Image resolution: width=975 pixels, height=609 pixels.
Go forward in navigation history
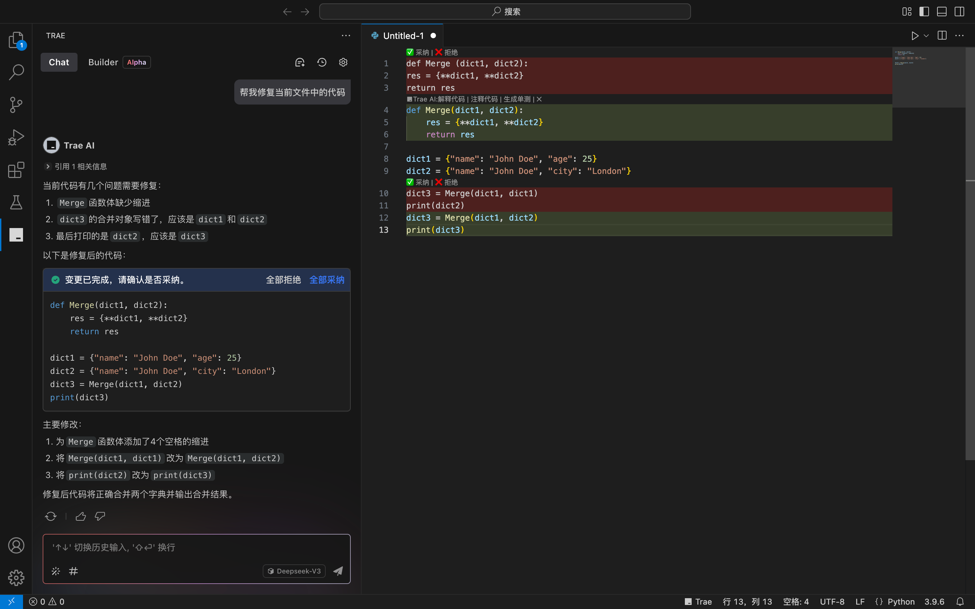(x=305, y=12)
